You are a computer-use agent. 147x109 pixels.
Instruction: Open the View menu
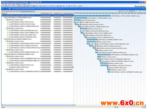click(x=9, y=4)
